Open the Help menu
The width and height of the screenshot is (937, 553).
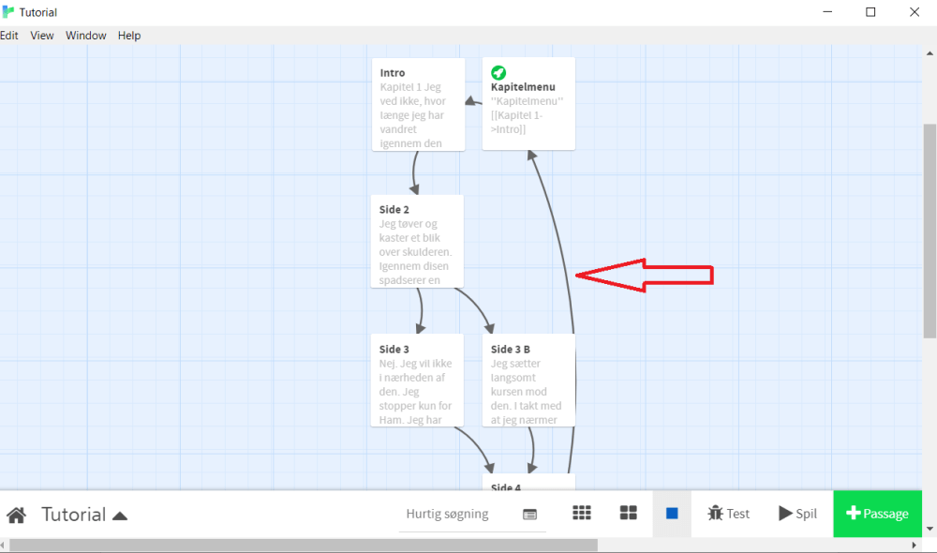click(x=128, y=35)
